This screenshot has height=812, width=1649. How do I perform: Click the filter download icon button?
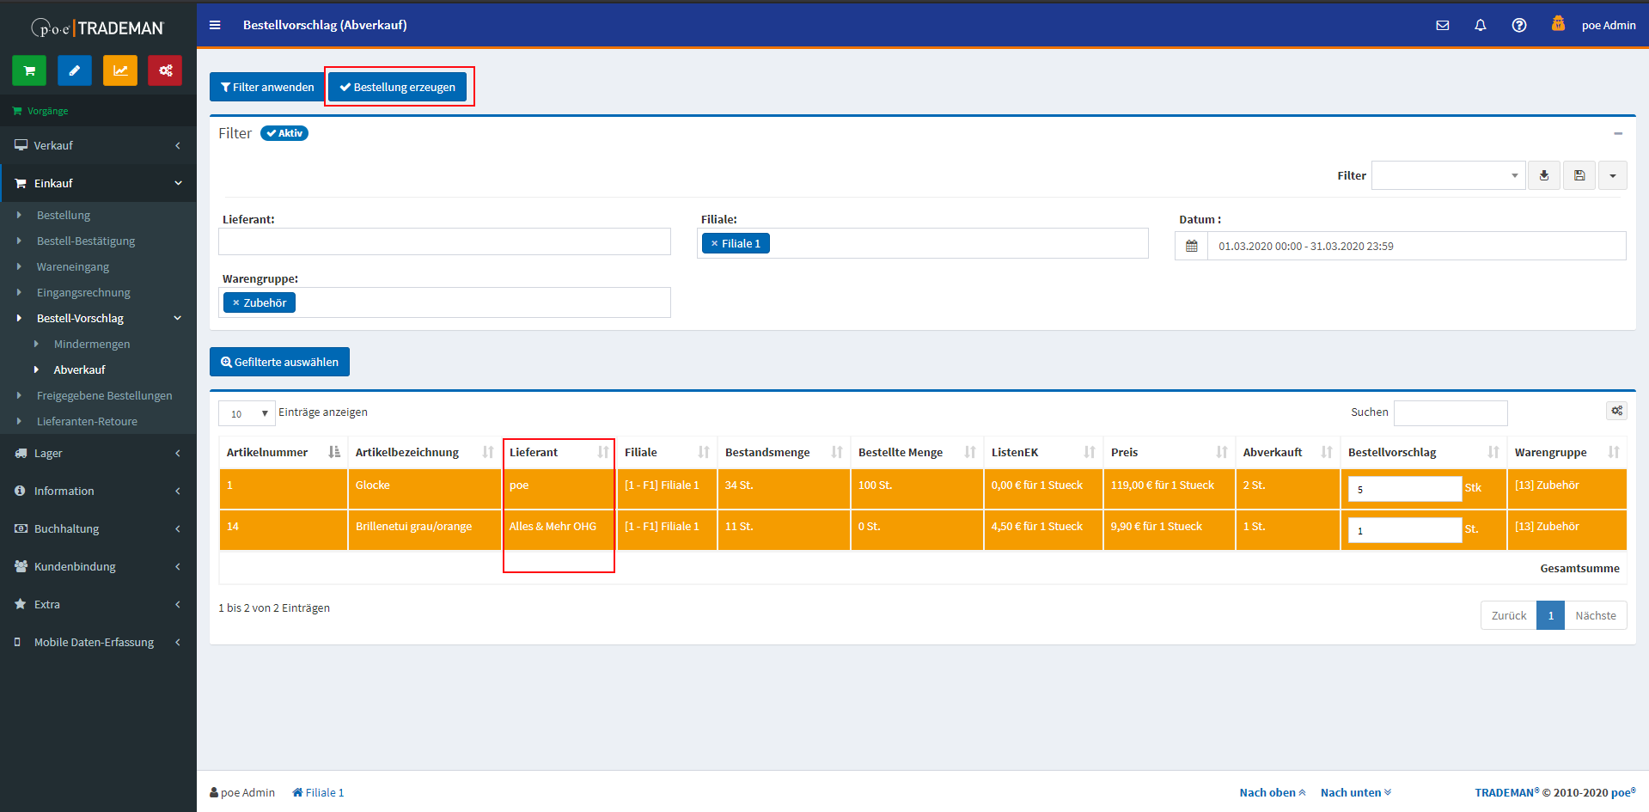(1544, 175)
